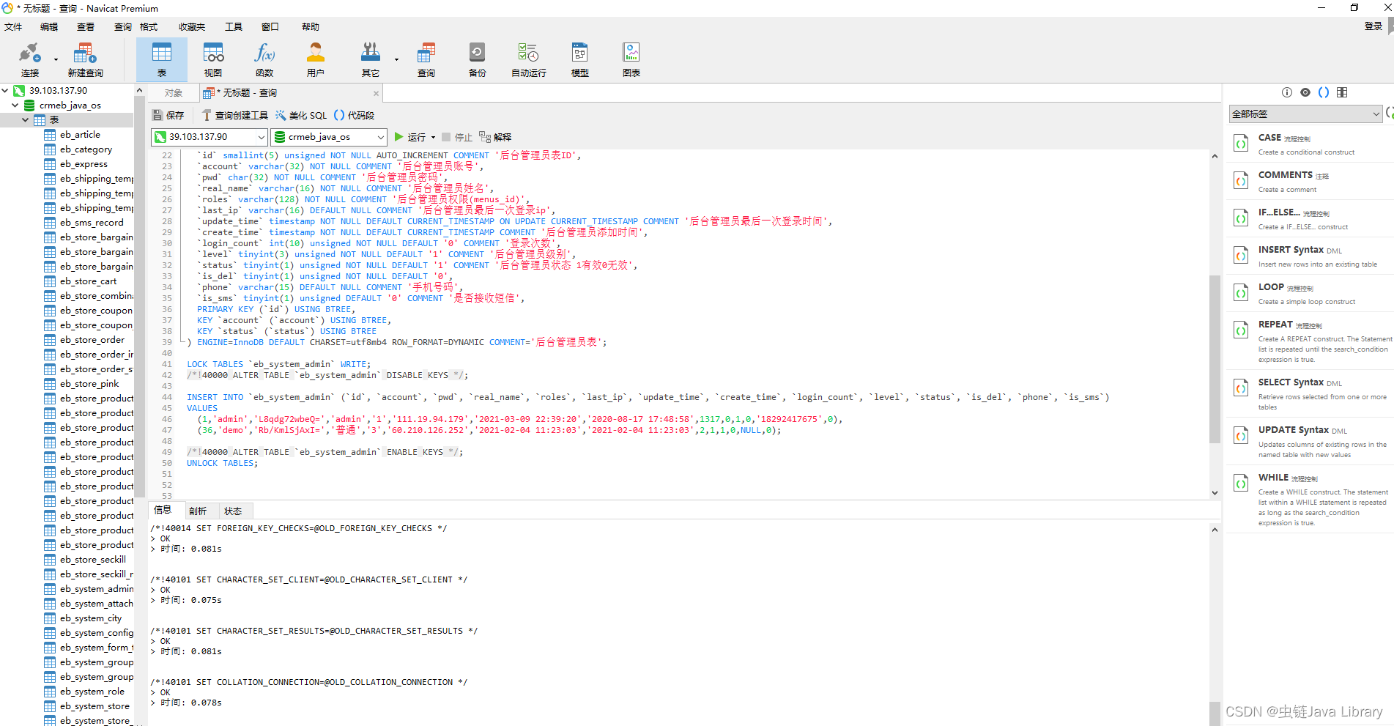The width and height of the screenshot is (1394, 726).
Task: Open the Charts (图表) toolbar icon
Action: tap(631, 59)
